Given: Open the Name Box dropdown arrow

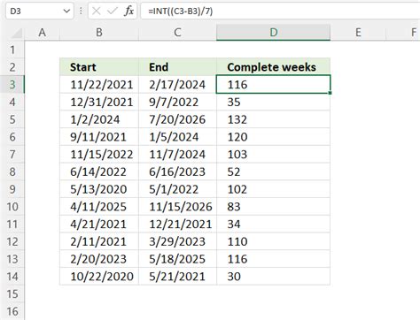Looking at the screenshot, I should click(x=66, y=11).
